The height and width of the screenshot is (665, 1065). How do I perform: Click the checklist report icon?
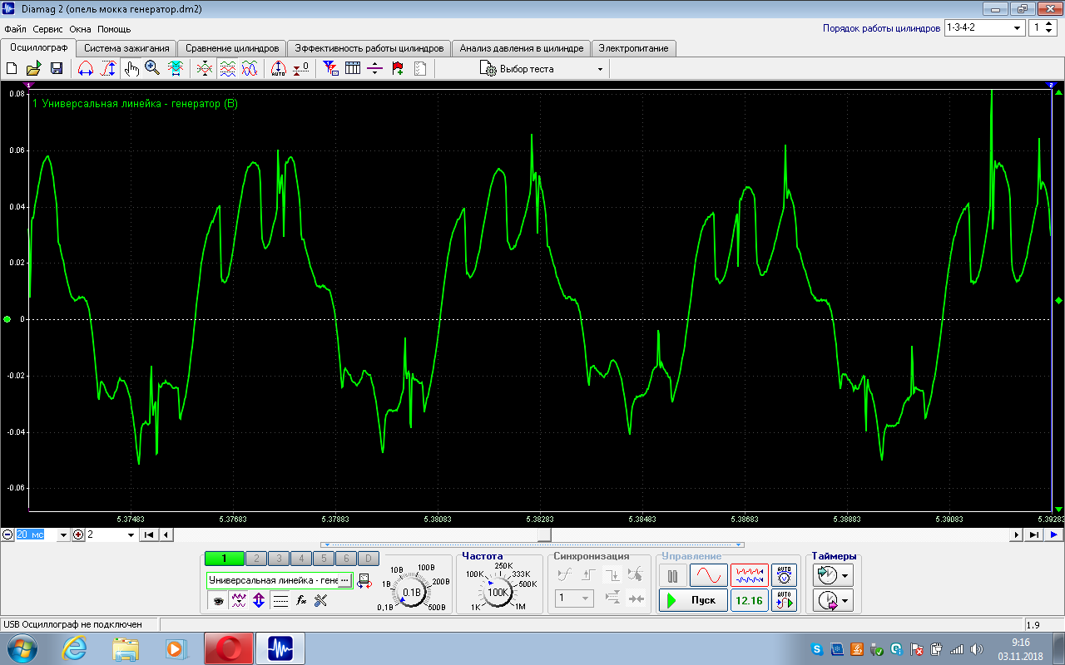pos(420,69)
